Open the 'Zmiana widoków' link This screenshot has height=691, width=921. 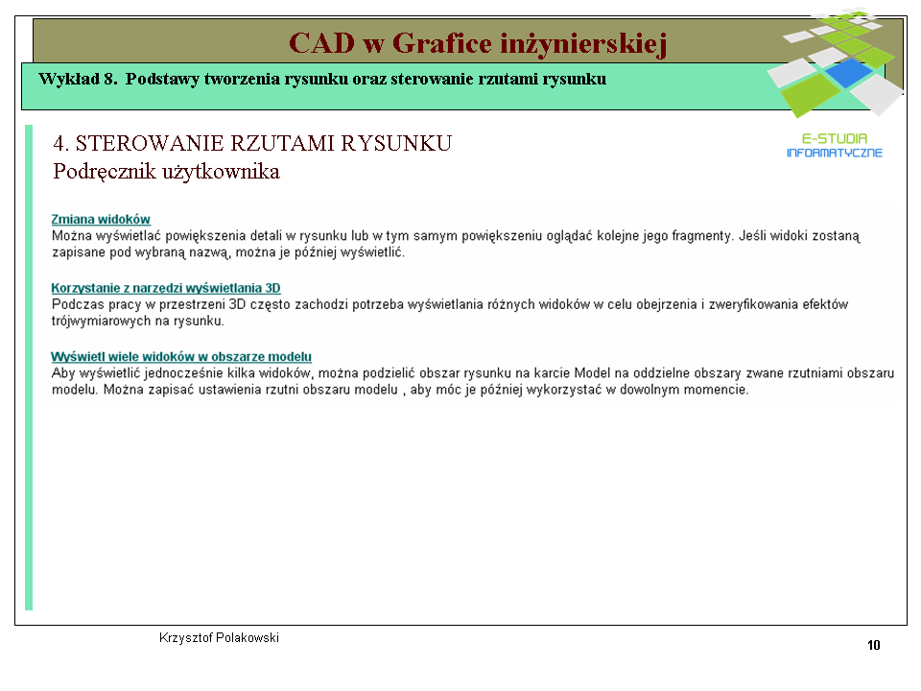click(101, 219)
